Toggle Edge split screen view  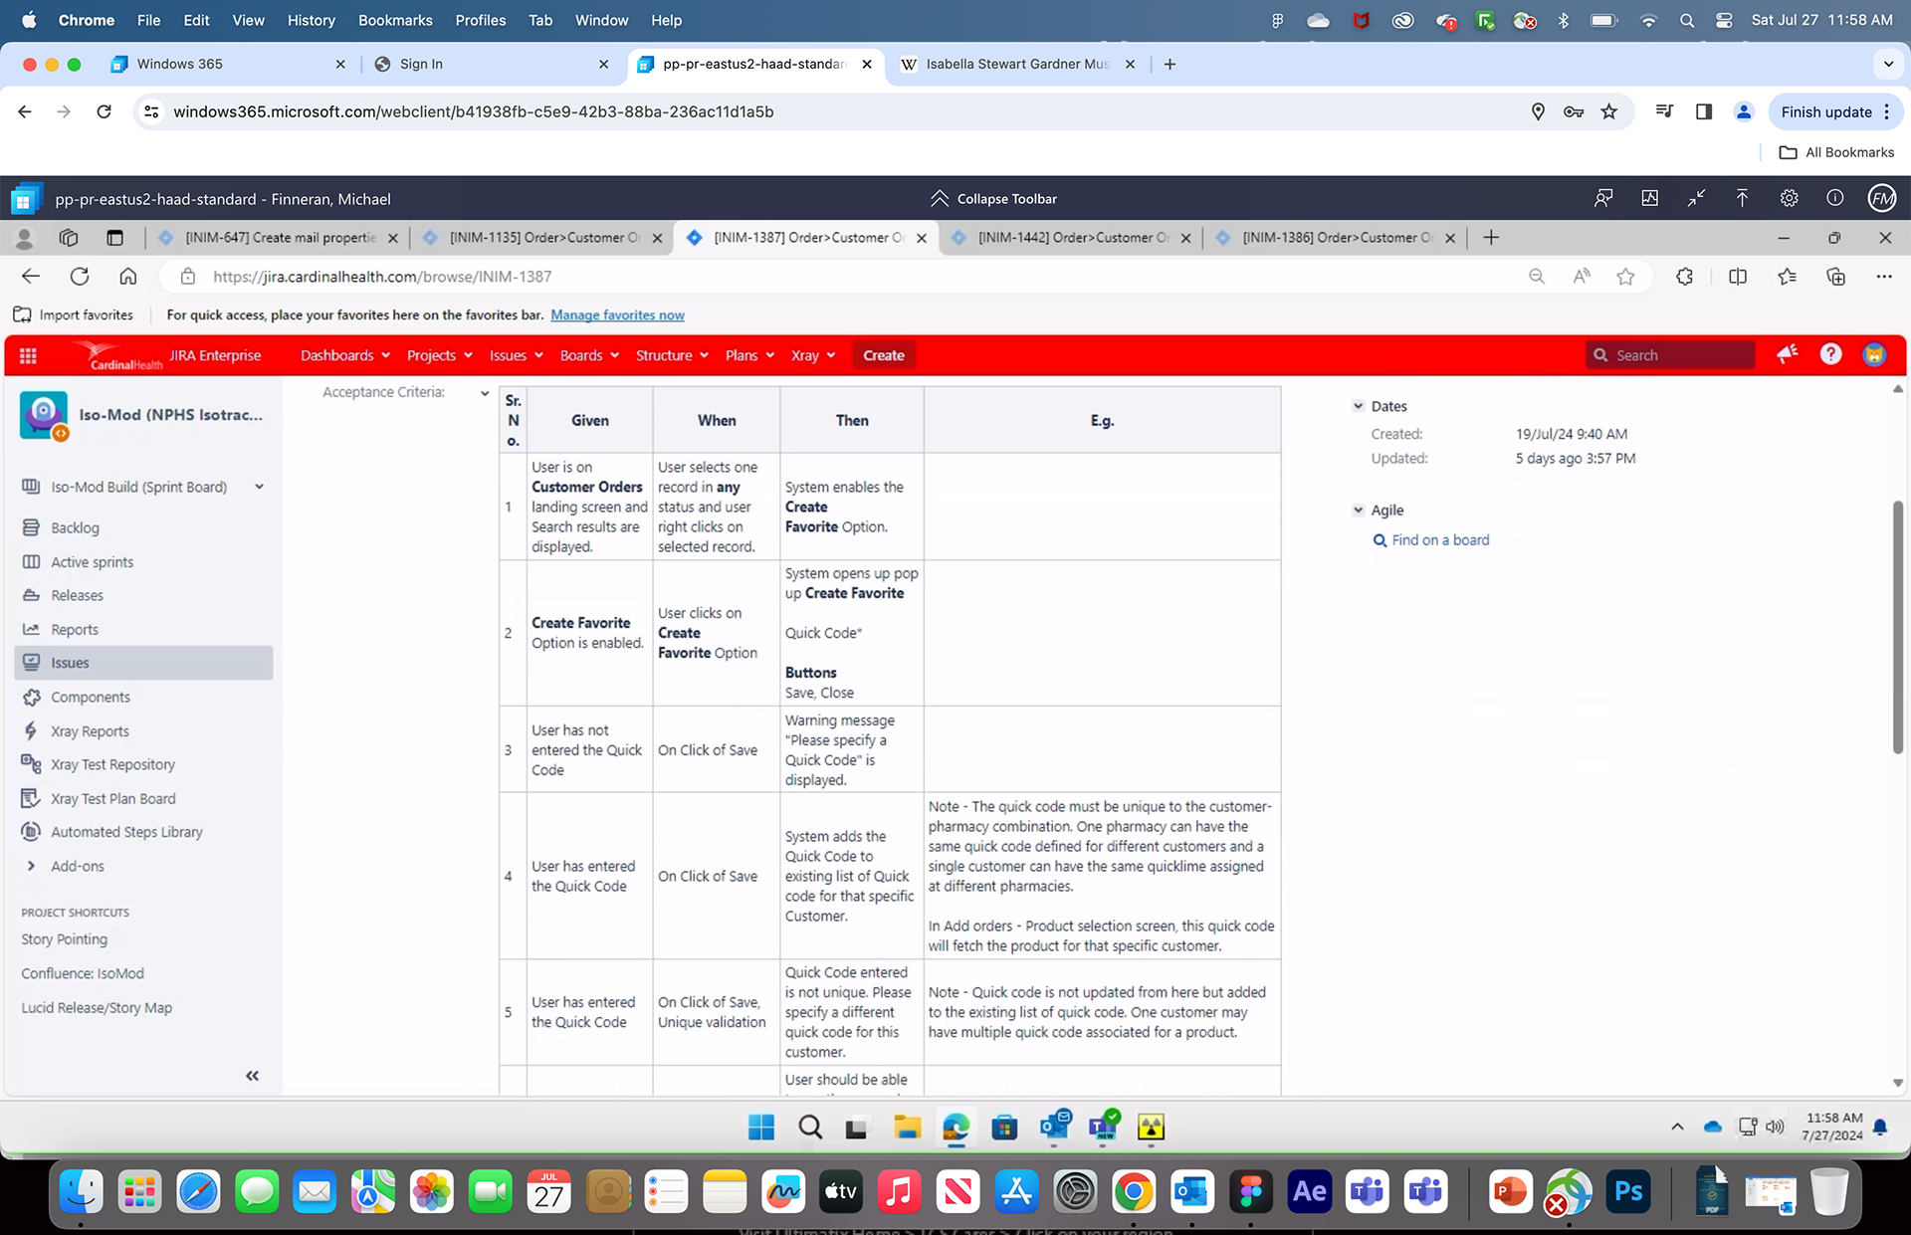[x=1738, y=277]
